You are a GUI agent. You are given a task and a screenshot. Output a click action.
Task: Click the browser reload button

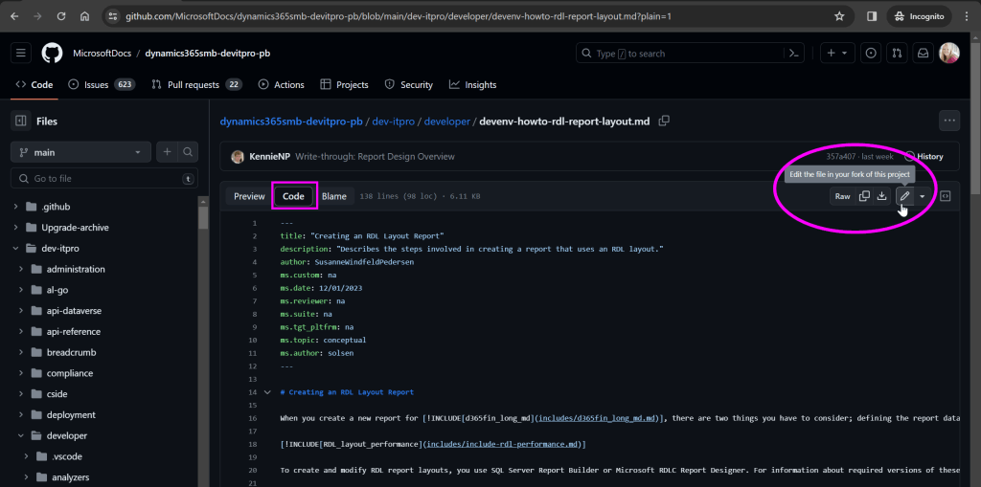point(61,16)
